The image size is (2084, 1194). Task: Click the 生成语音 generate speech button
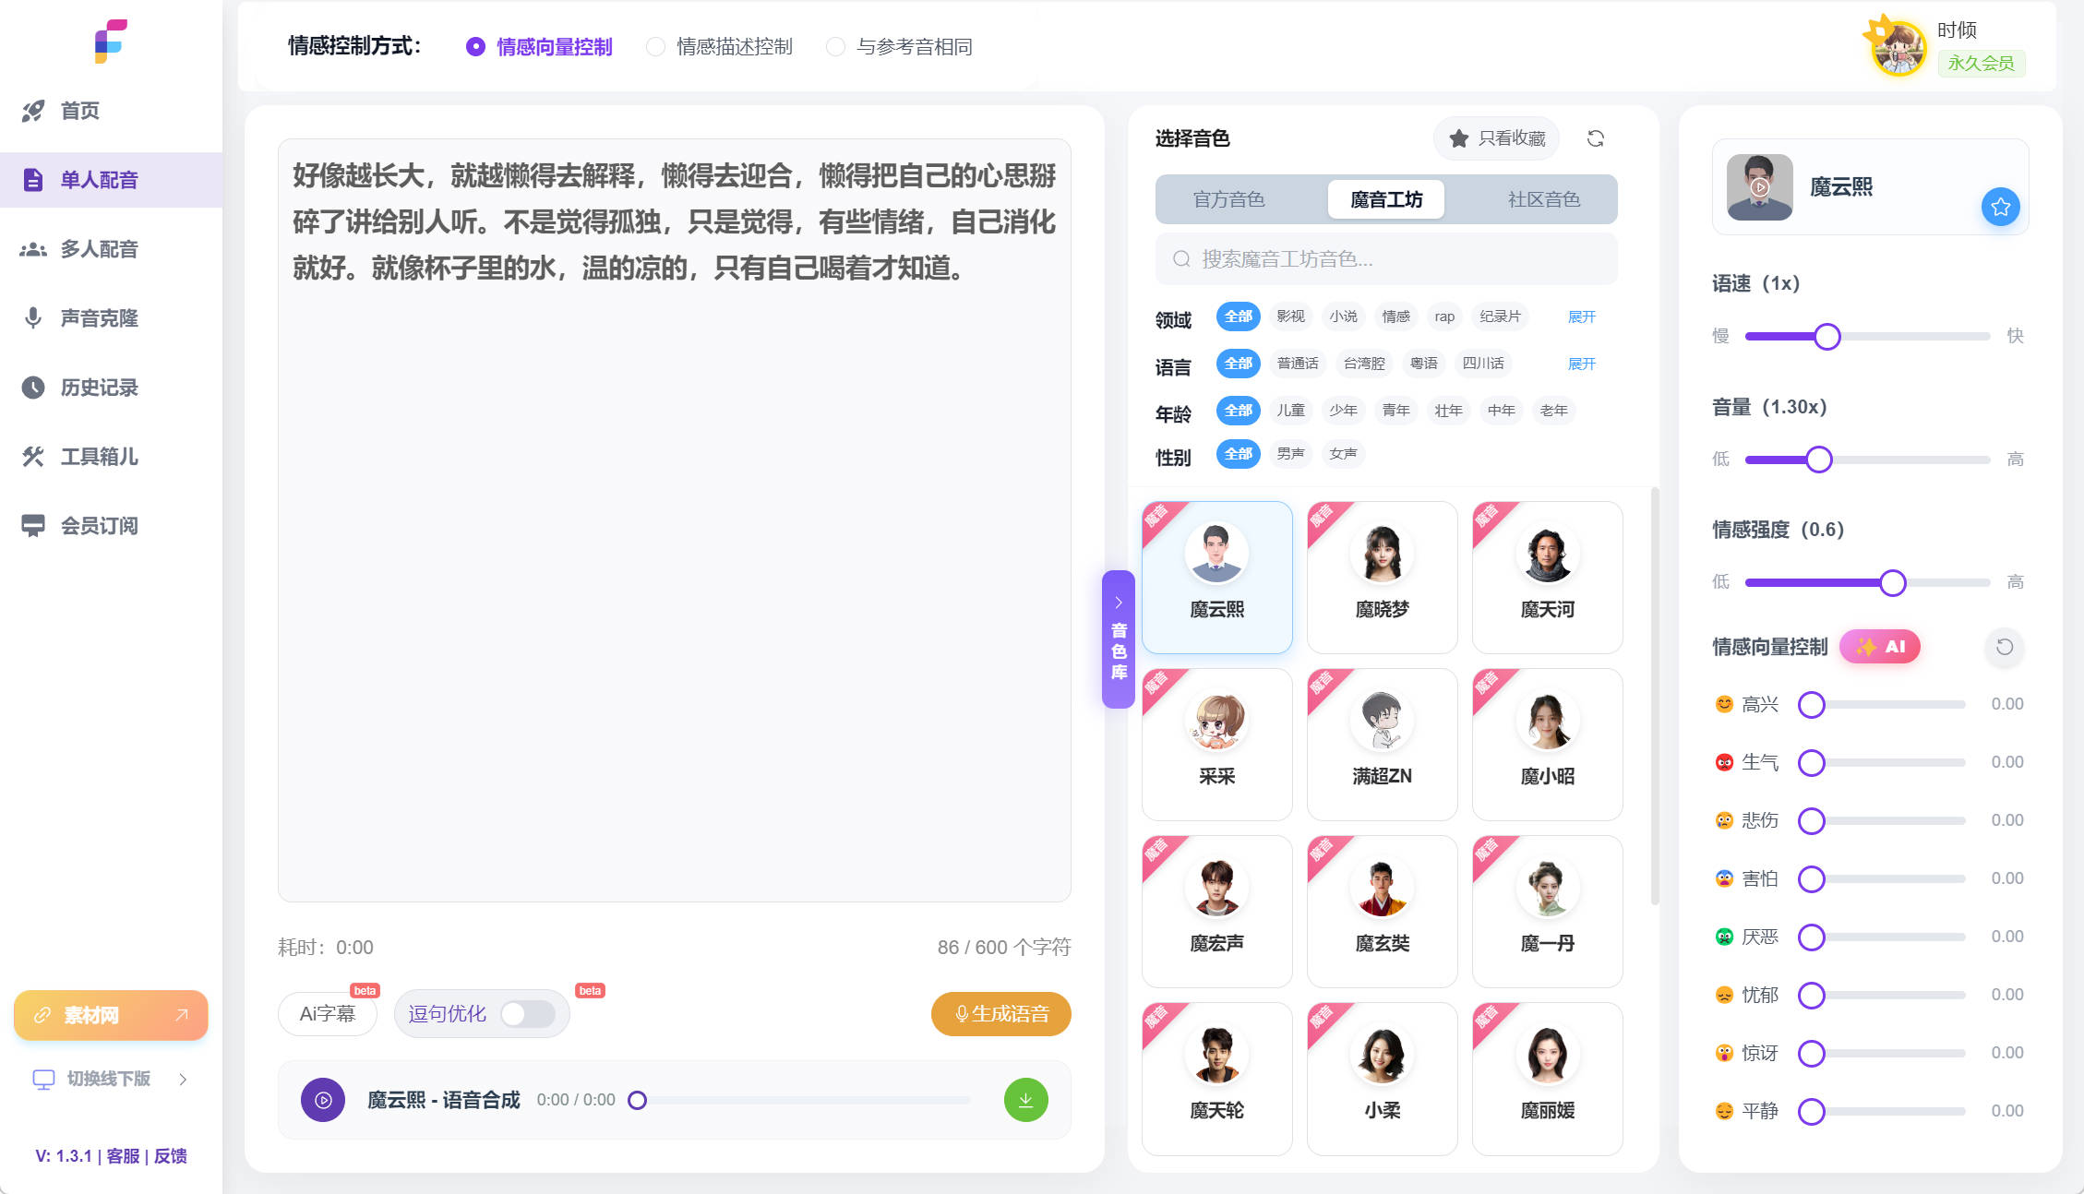pyautogui.click(x=1000, y=1013)
